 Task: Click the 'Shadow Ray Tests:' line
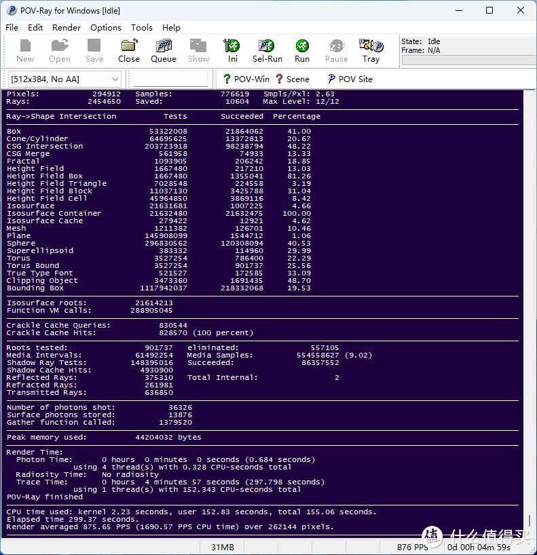pos(90,362)
